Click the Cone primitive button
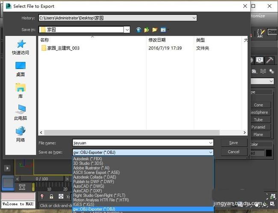This screenshot has width=278, height=213. tap(260, 105)
